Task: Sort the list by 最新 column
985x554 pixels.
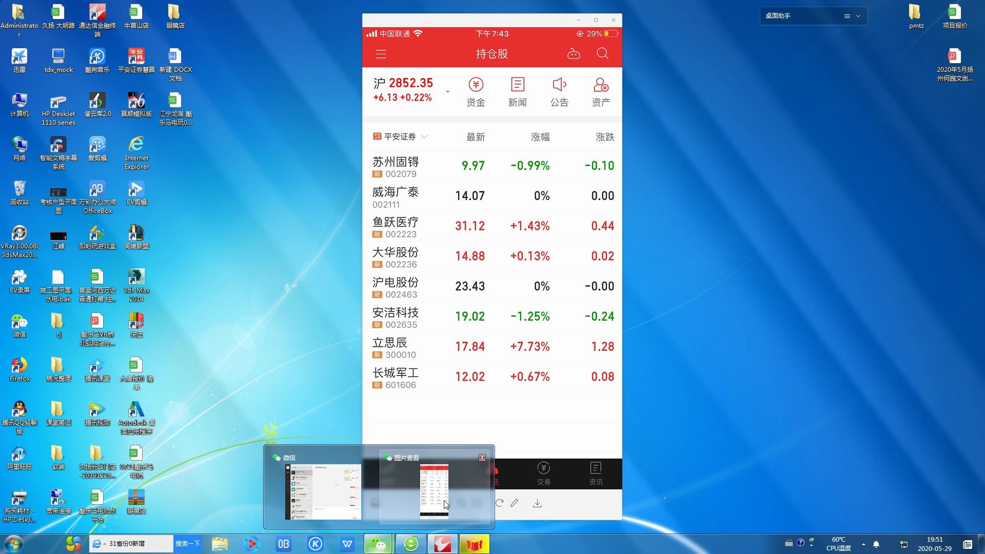Action: coord(476,137)
